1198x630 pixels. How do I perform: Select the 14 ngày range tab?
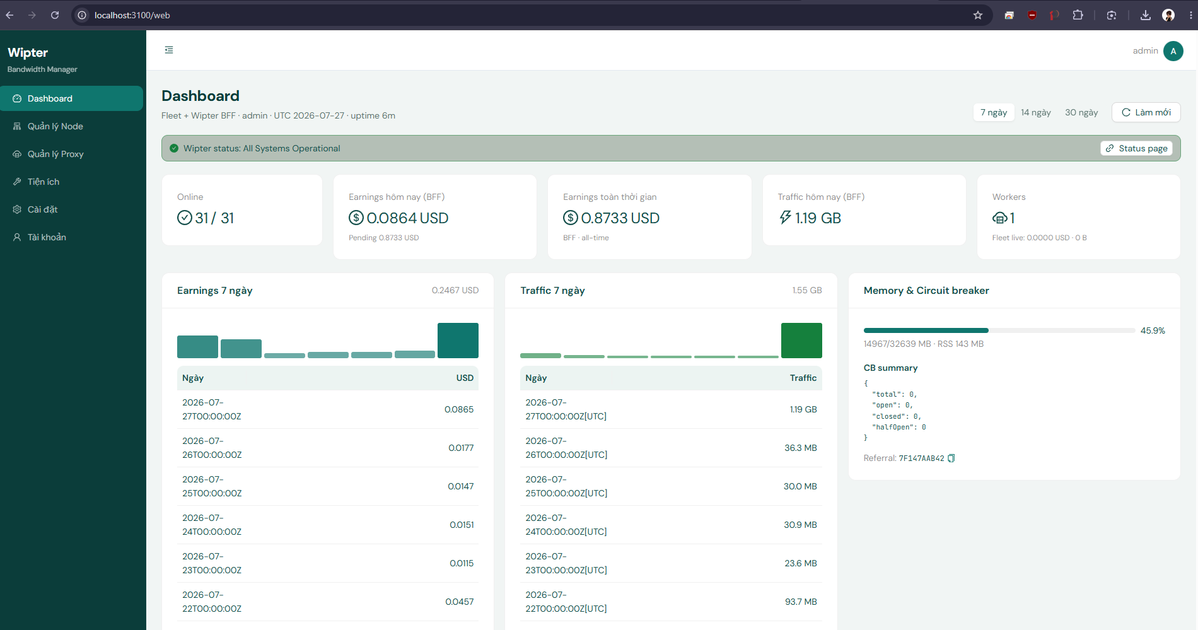tap(1036, 112)
